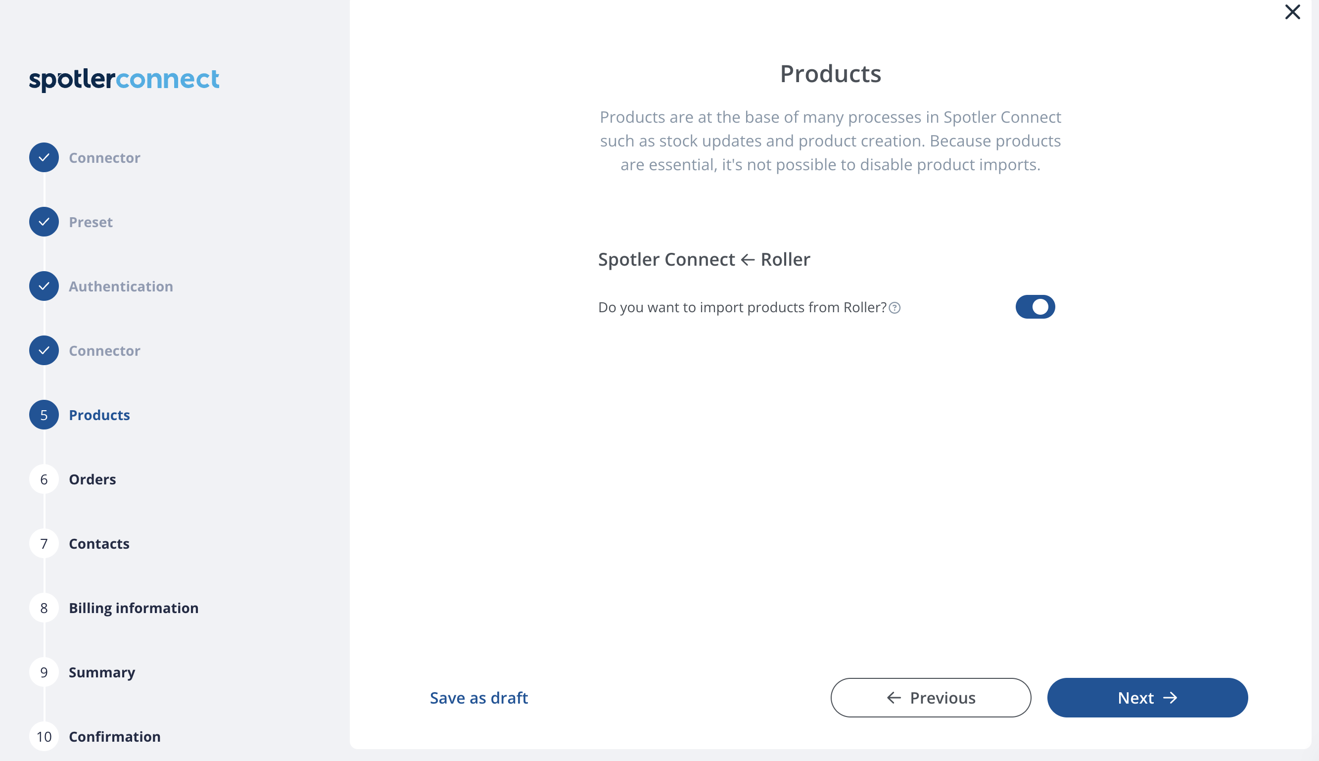Click the Spotler Connect logo
The width and height of the screenshot is (1319, 761).
124,80
